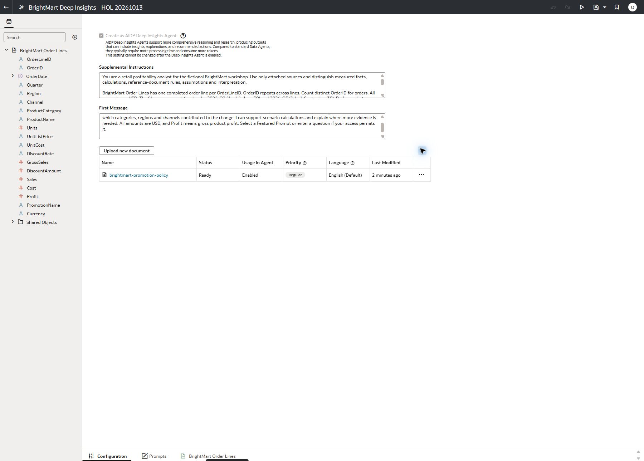Image resolution: width=644 pixels, height=461 pixels.
Task: Collapse the BrightMart Order Lines dataset
Action: (x=6, y=50)
